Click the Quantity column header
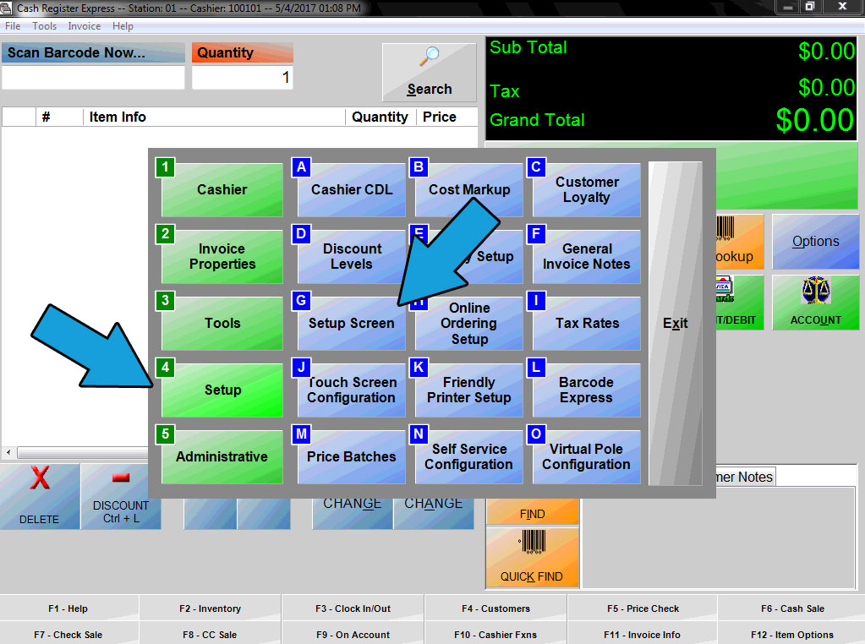This screenshot has height=644, width=865. 380,117
